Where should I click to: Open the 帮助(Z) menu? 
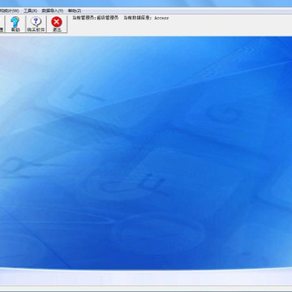pos(75,11)
